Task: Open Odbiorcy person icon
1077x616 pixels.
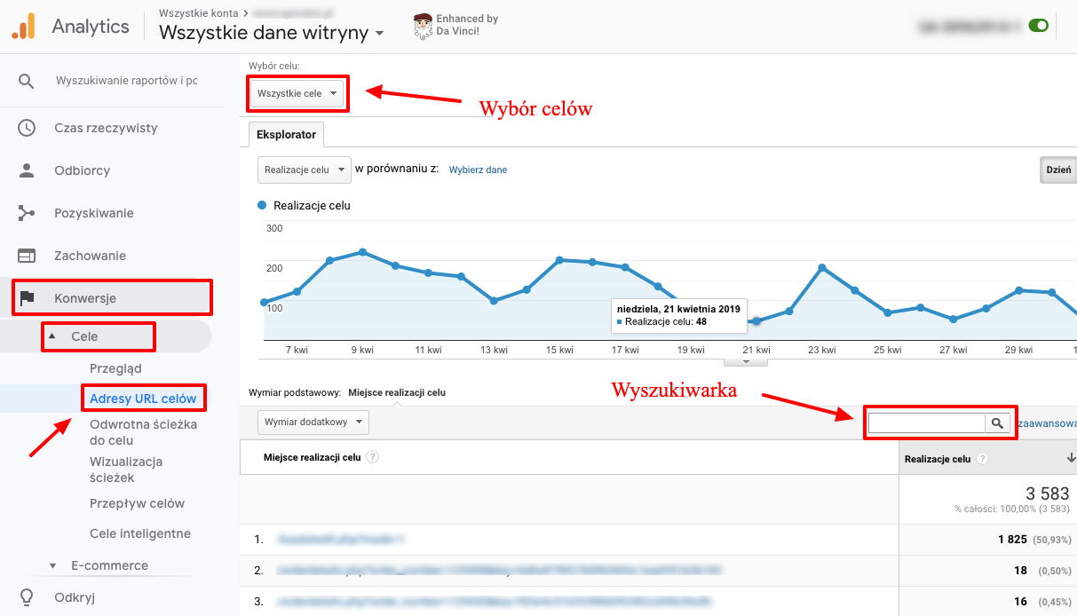Action: pos(27,170)
